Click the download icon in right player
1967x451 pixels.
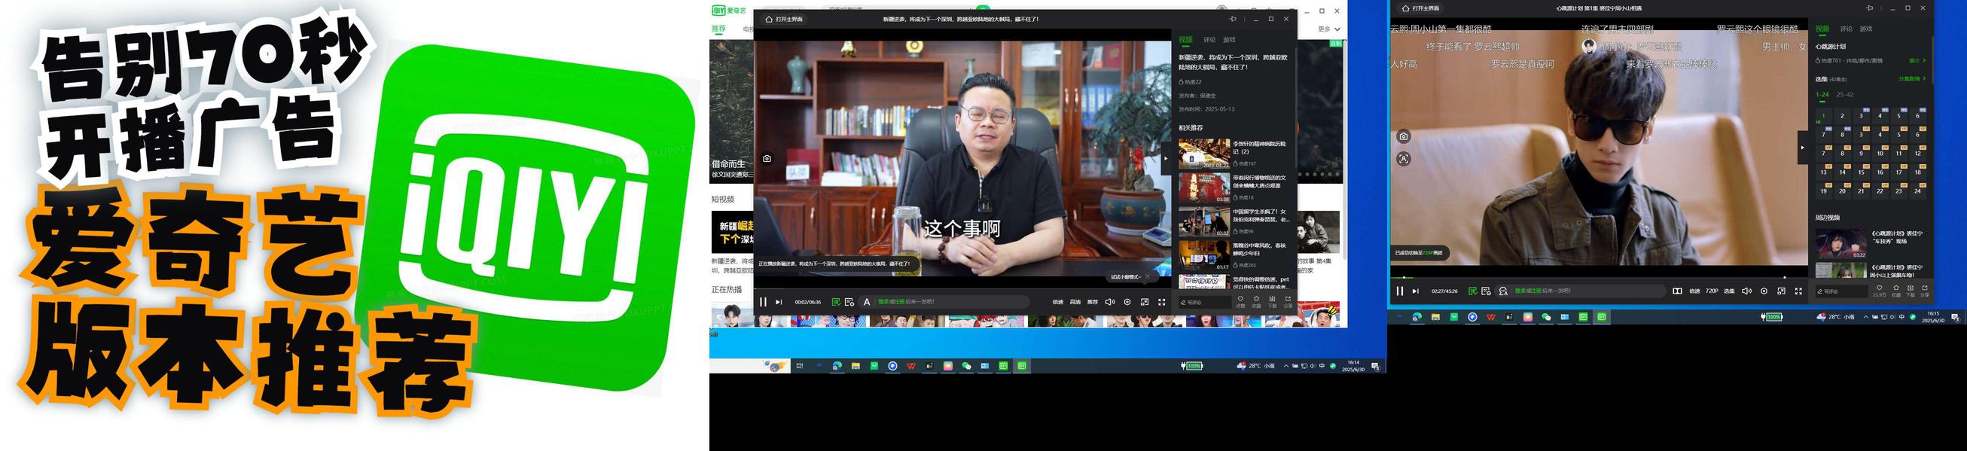tap(1910, 289)
